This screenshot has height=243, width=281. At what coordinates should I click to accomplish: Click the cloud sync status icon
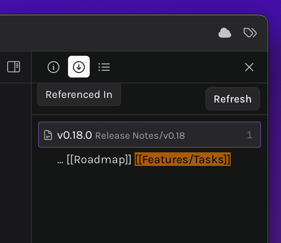225,33
